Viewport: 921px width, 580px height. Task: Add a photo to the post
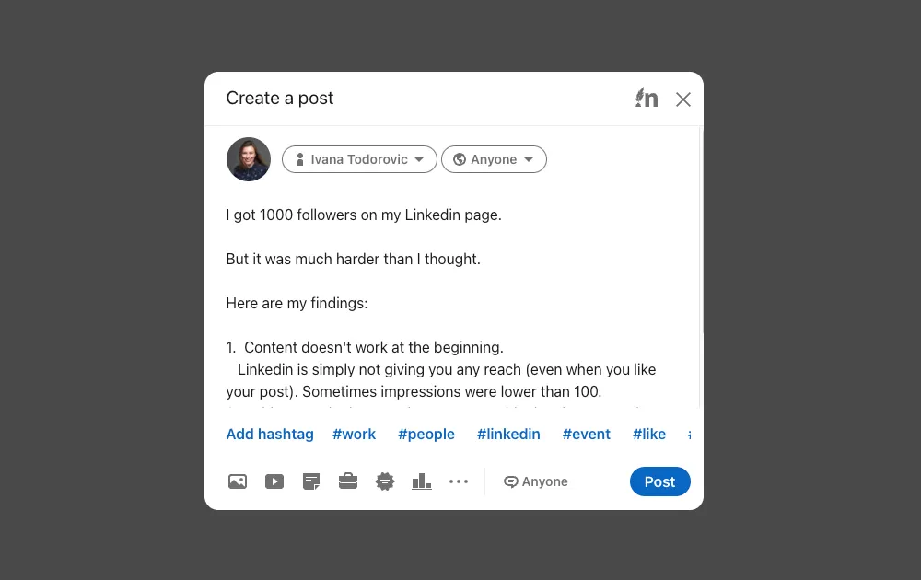click(x=238, y=481)
